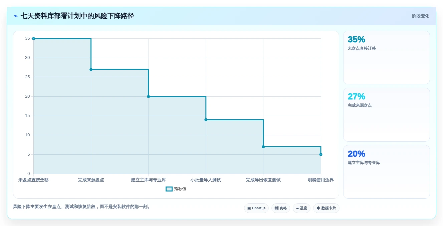This screenshot has height=226, width=443.
Task: Click x-axis label 未盘点直接迁移
Action: point(33,180)
